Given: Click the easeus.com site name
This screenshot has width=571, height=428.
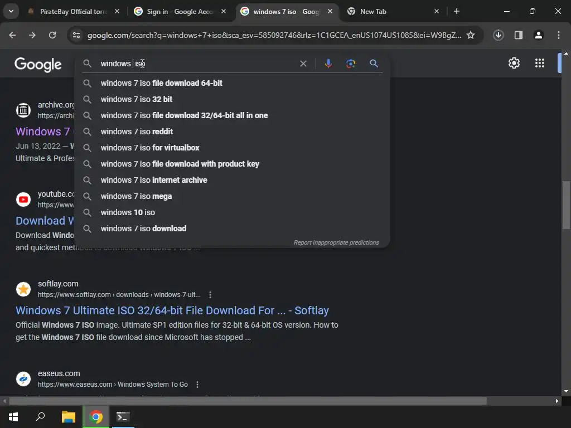Looking at the screenshot, I should coord(59,373).
